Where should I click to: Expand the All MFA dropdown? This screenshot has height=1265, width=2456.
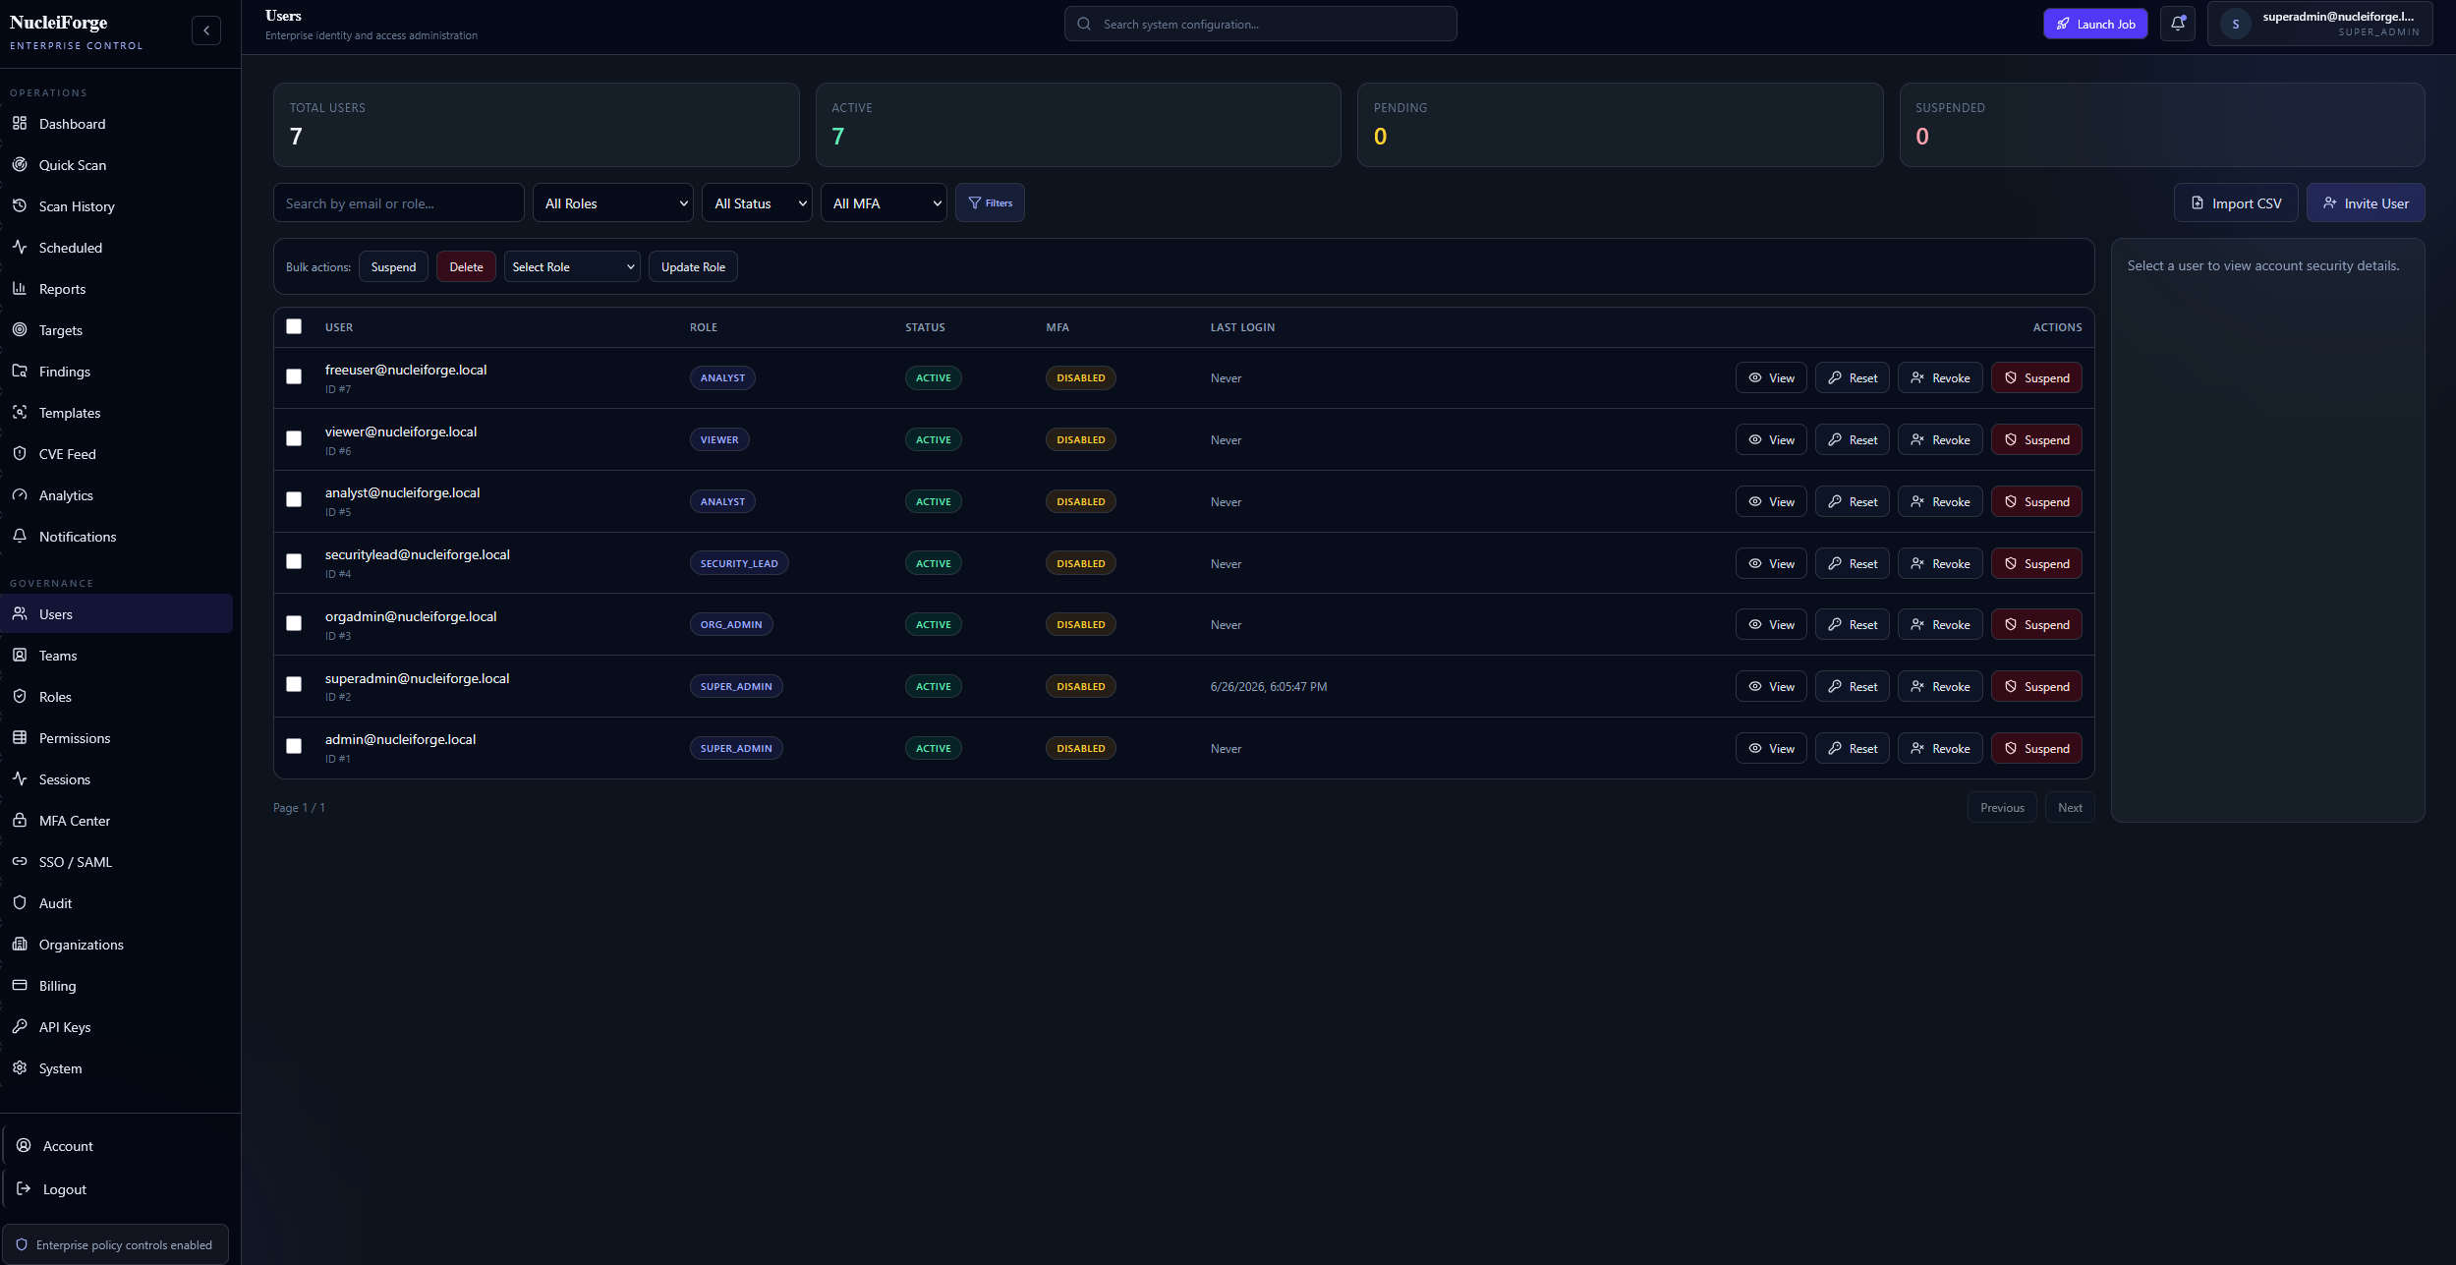tap(884, 202)
